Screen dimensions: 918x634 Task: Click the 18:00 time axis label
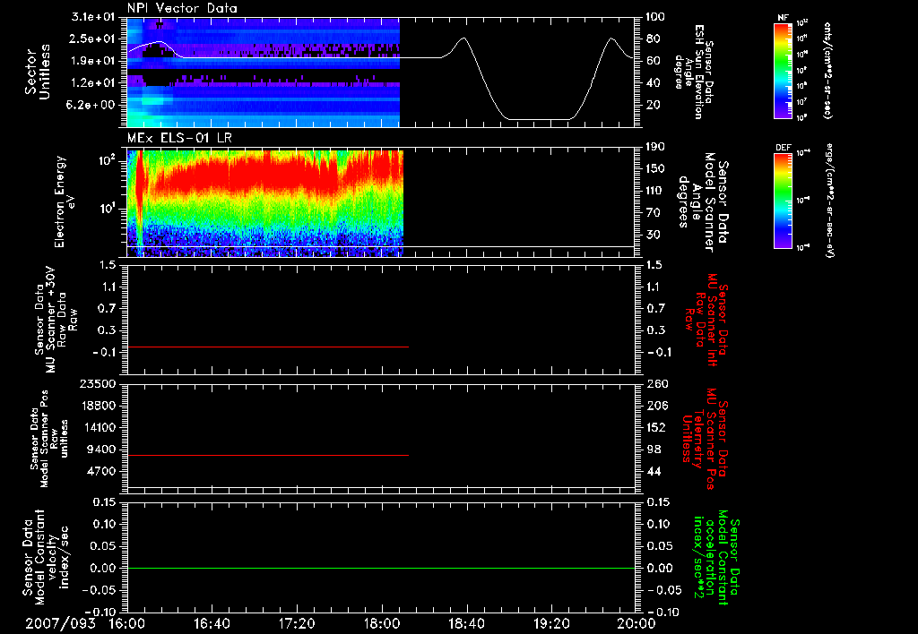382,623
